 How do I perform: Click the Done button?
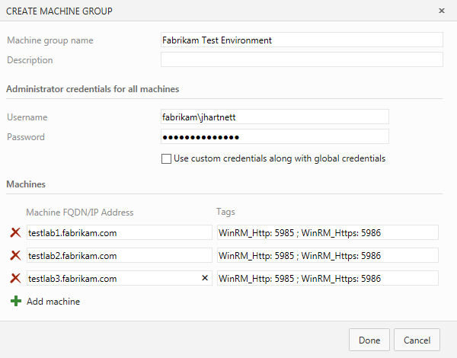click(x=369, y=340)
